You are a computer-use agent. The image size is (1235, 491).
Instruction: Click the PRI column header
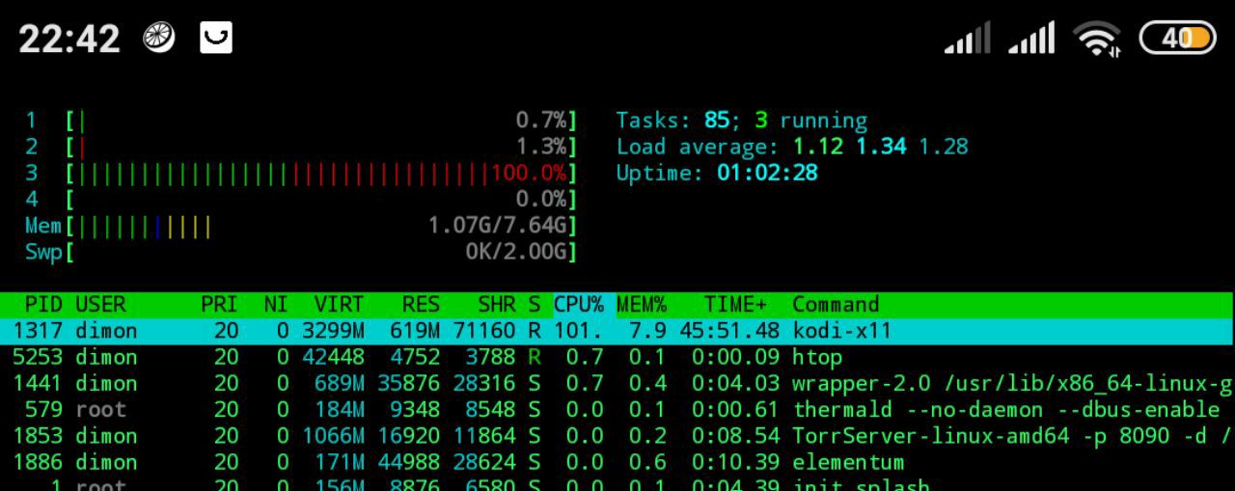pyautogui.click(x=219, y=305)
